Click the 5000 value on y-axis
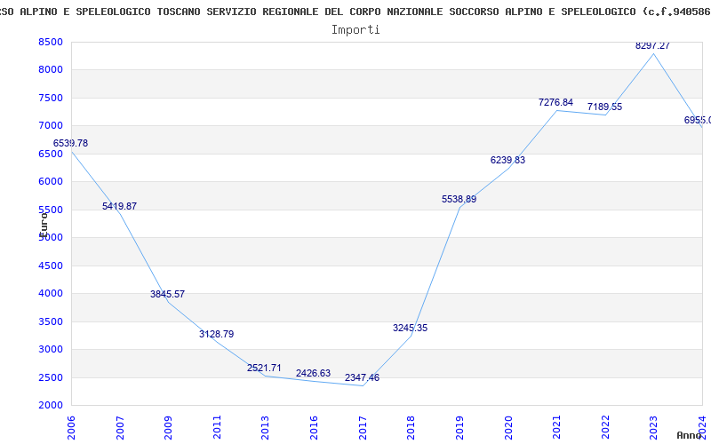The width and height of the screenshot is (711, 444). (51, 238)
